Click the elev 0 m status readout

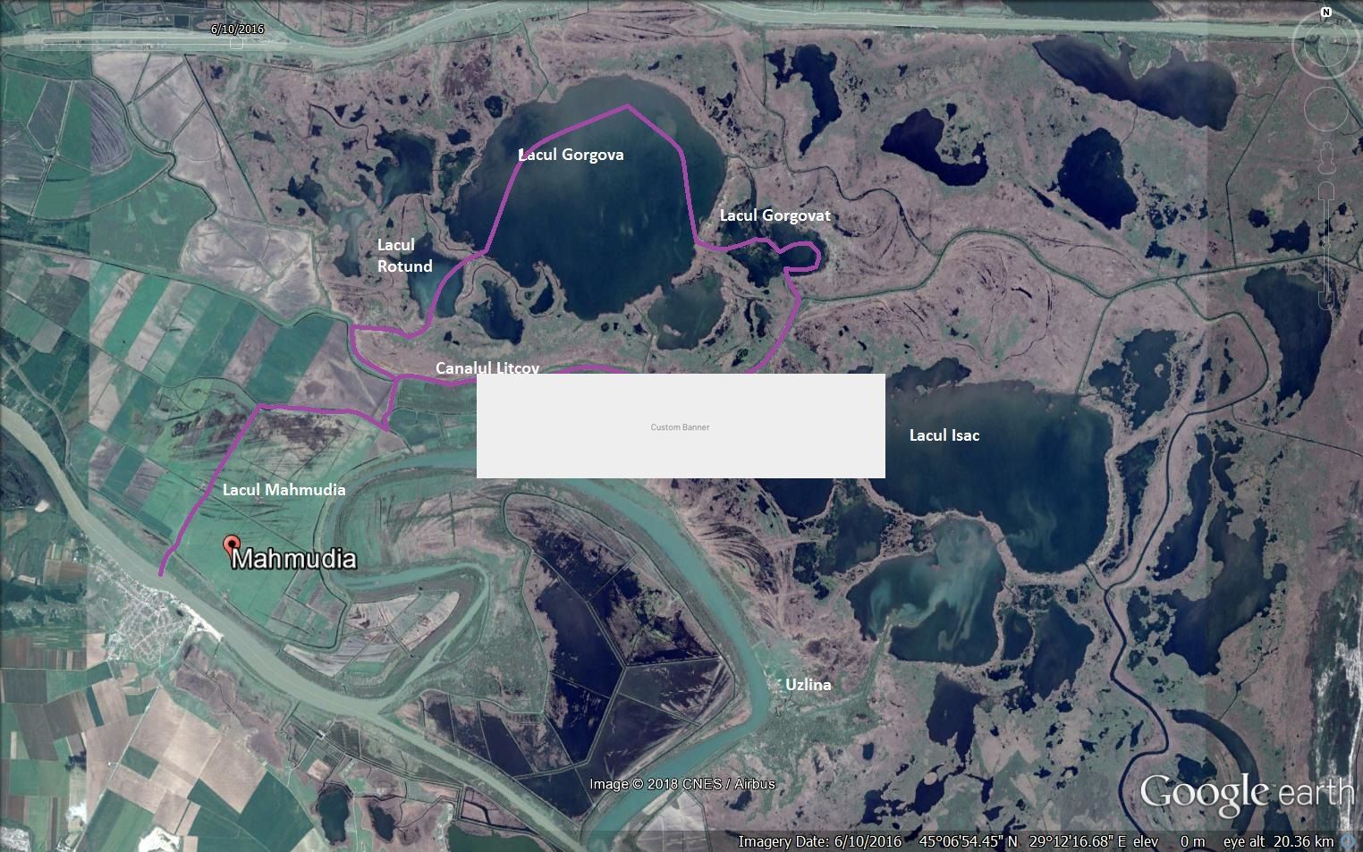click(x=1169, y=841)
